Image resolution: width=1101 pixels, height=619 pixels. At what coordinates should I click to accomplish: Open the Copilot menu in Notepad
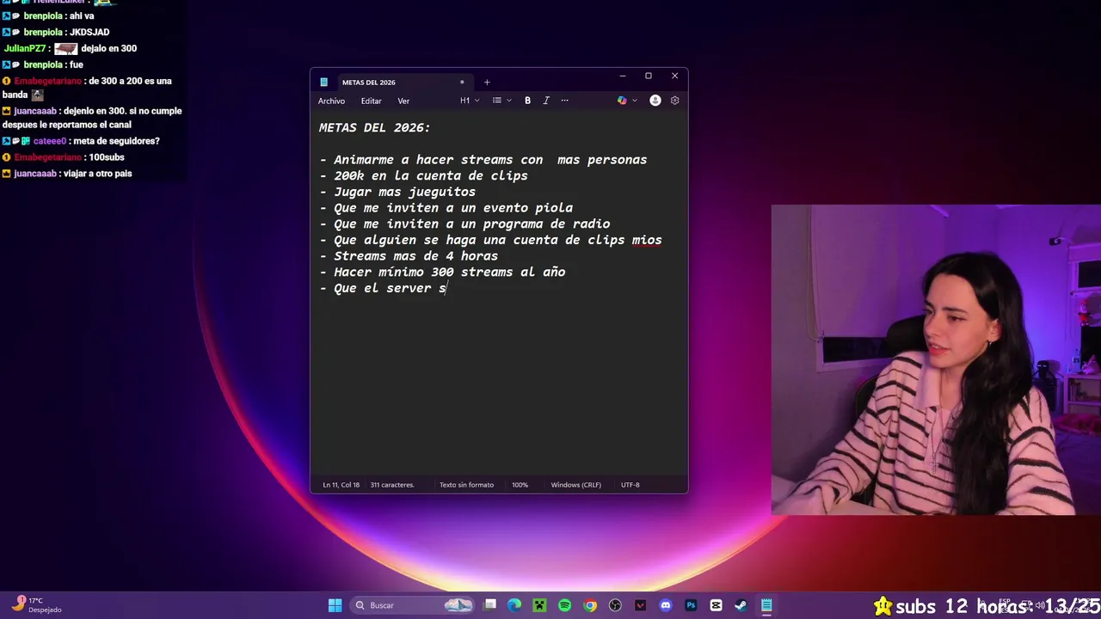(x=627, y=101)
